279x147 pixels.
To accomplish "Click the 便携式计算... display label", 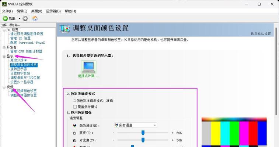I will (88, 76).
